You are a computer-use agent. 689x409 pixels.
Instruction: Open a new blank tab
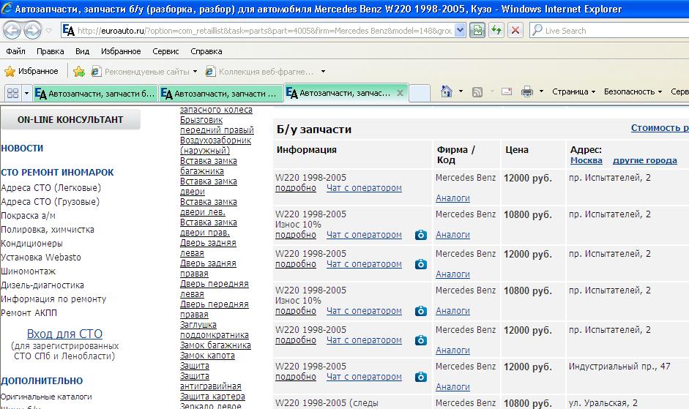point(420,94)
